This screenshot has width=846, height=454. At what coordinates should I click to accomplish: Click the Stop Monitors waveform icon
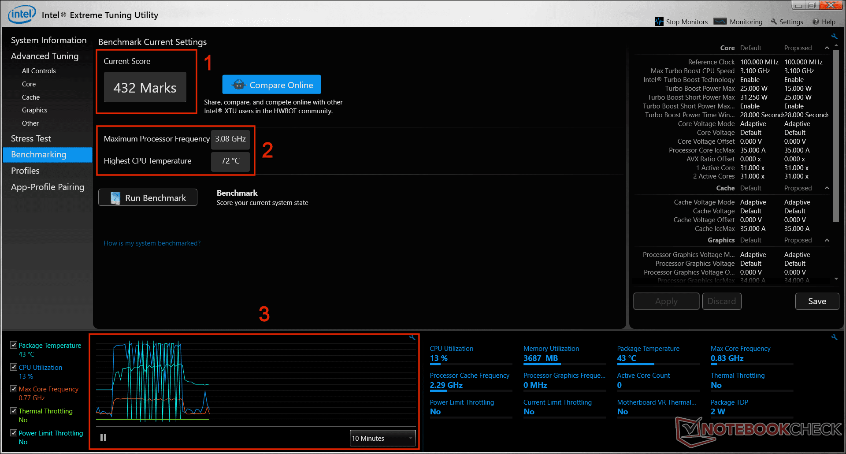659,22
